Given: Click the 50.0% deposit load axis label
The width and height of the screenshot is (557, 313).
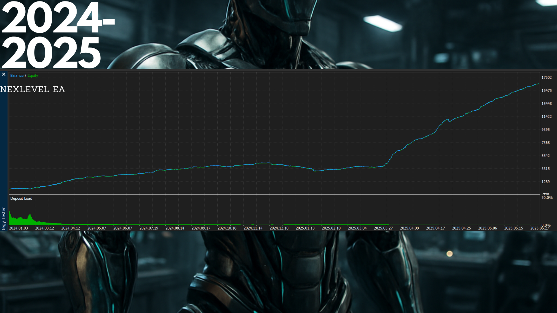Looking at the screenshot, I should tap(547, 198).
